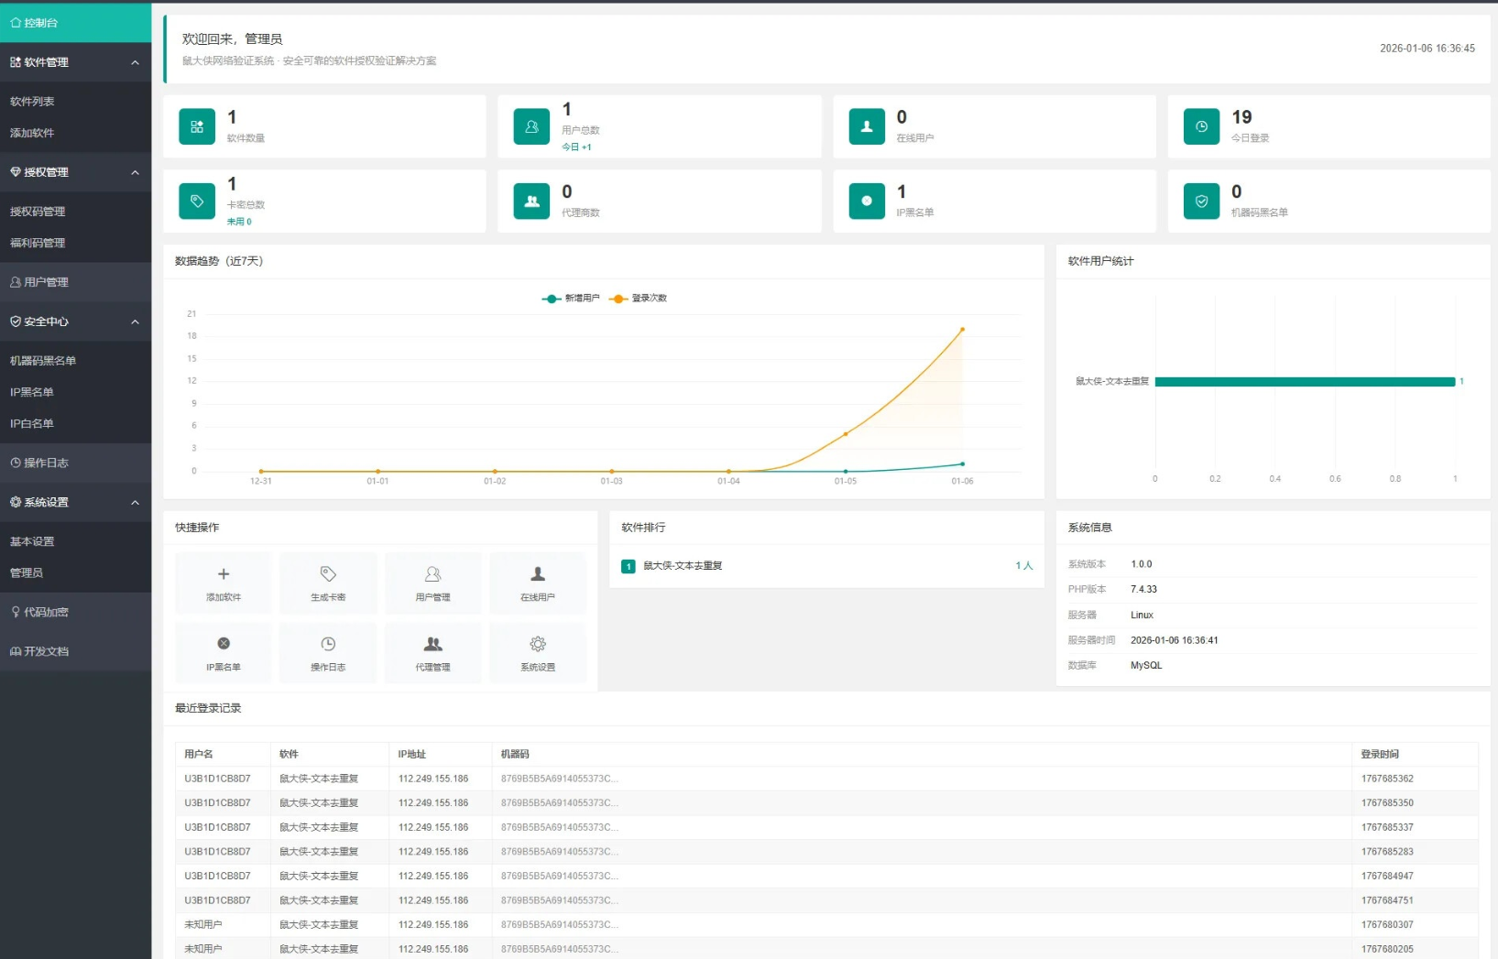
Task: Open 用户管理 quick action icon
Action: pos(432,574)
